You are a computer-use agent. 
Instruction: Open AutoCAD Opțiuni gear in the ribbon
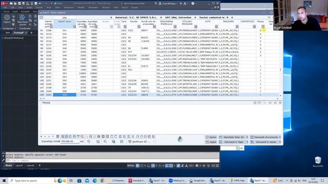7,19
